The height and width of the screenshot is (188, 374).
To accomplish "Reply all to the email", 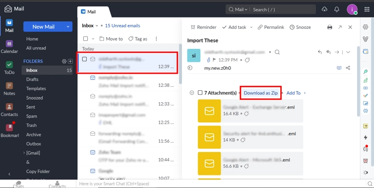I will pos(329,52).
